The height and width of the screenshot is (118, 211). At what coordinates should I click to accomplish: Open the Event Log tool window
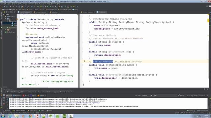[x=191, y=111]
